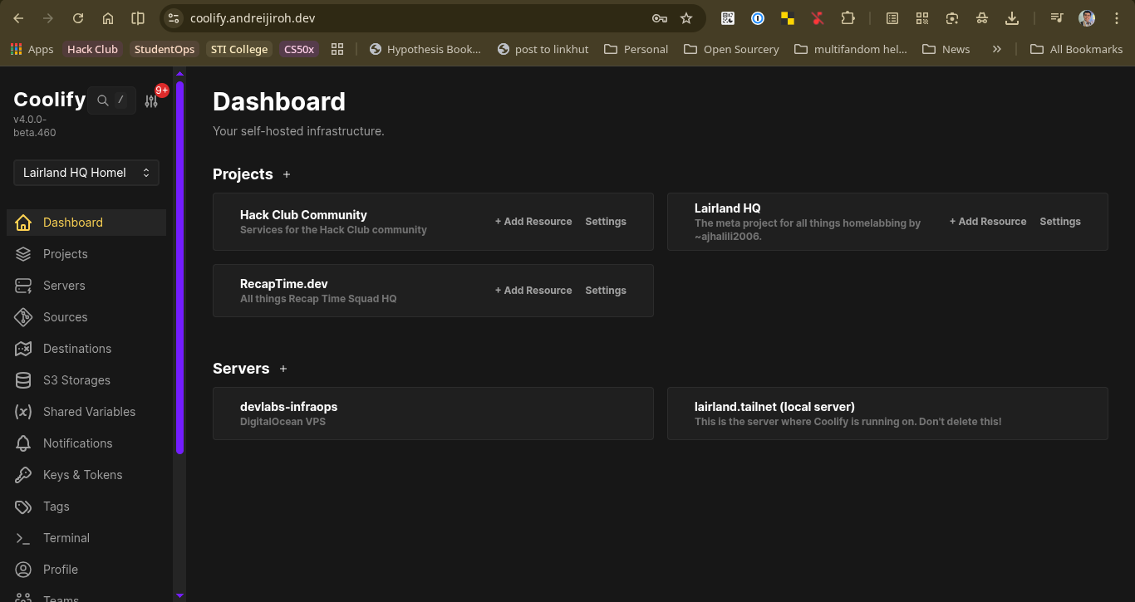Bookmark this page with the star icon
Image resolution: width=1135 pixels, height=602 pixels.
pyautogui.click(x=686, y=18)
